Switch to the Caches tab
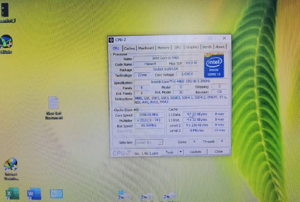This screenshot has width=300, height=202. point(129,48)
